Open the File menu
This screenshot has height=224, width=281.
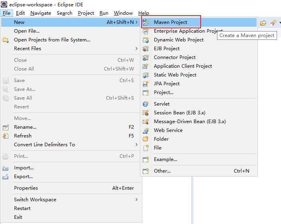7,13
